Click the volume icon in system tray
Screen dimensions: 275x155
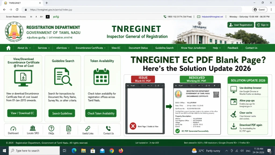[242, 151]
